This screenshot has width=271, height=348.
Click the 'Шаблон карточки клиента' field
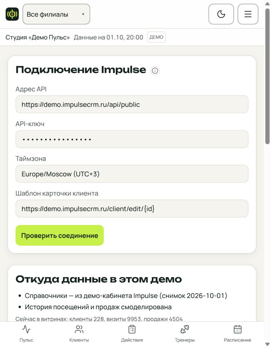point(132,209)
